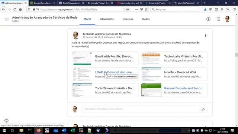
Task: Open Firefox application menu
Action: (x=235, y=9)
